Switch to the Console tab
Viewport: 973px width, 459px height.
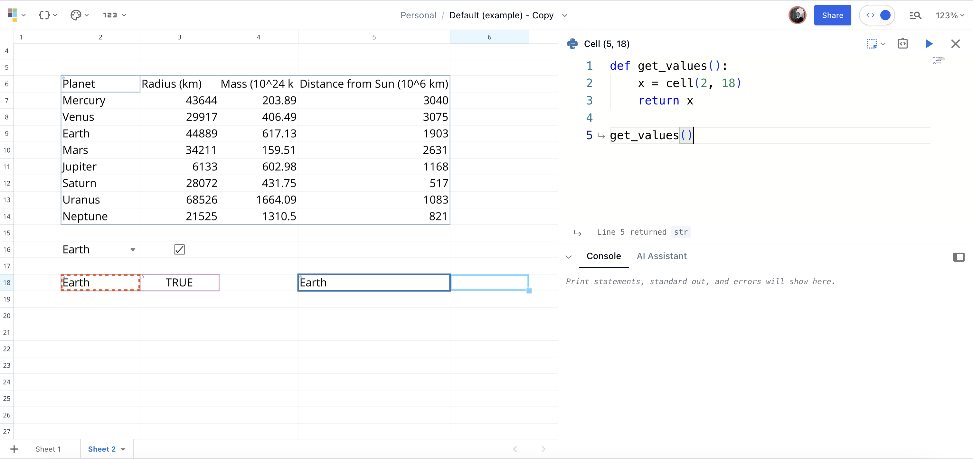[x=603, y=256]
